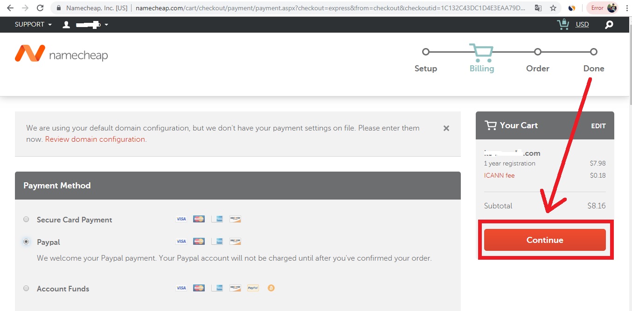Screen dimensions: 632x311
Task: Select Secure Card Payment radio button
Action: point(26,219)
